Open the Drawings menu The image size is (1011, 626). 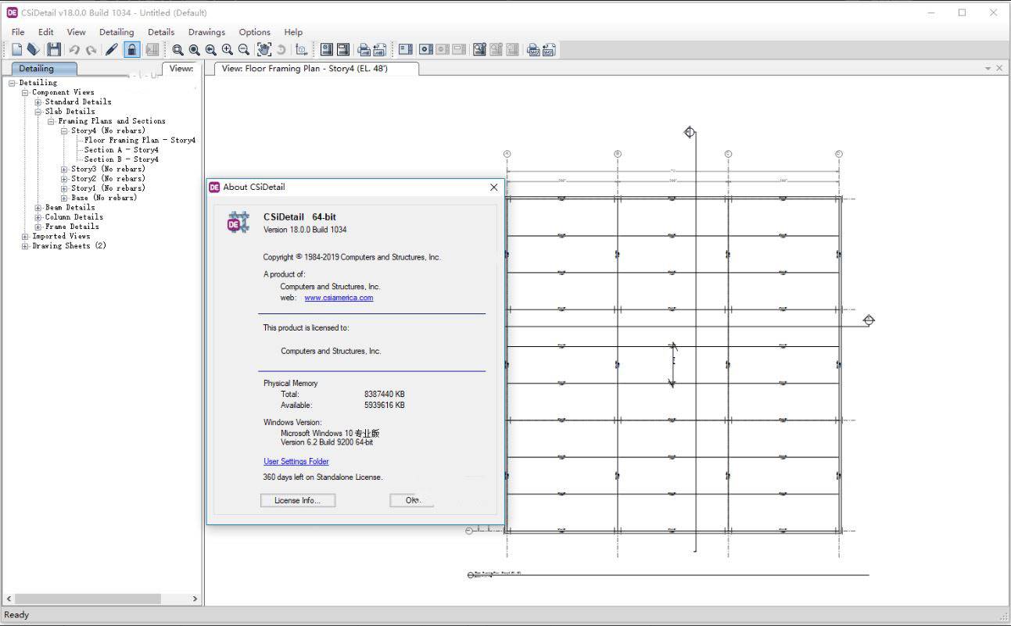click(x=206, y=32)
